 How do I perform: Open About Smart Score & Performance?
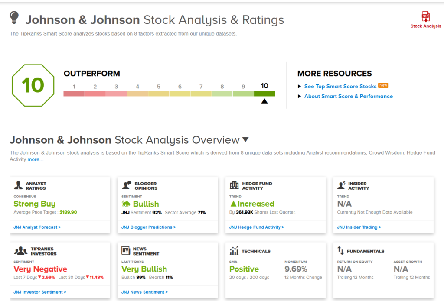point(348,97)
